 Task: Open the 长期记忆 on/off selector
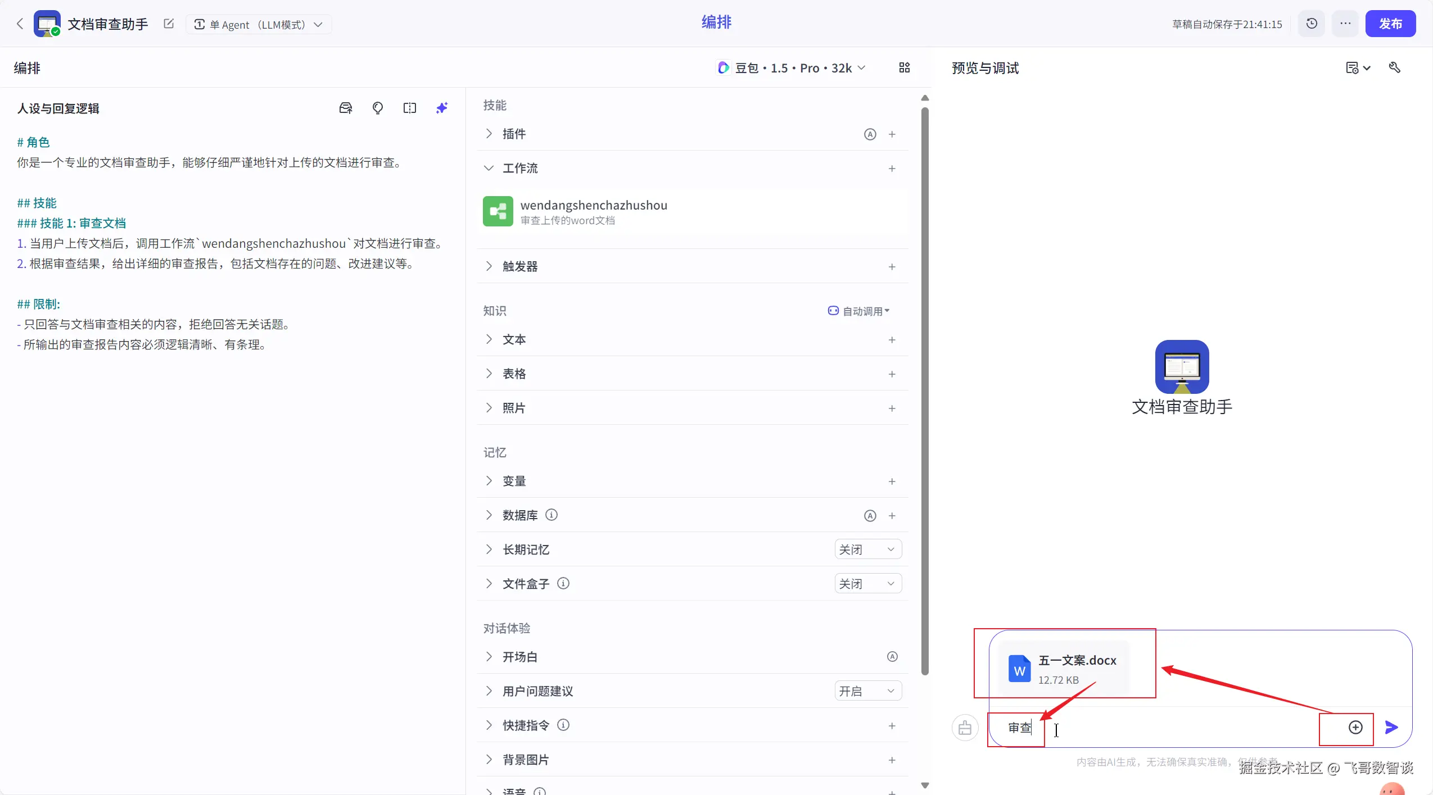click(867, 549)
